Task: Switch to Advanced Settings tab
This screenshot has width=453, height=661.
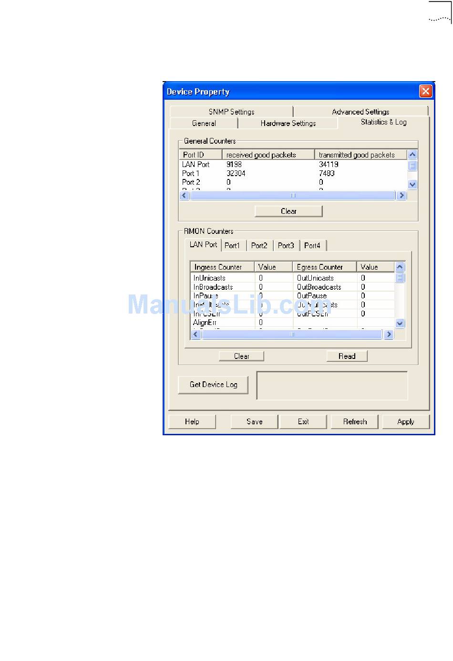Action: (360, 112)
